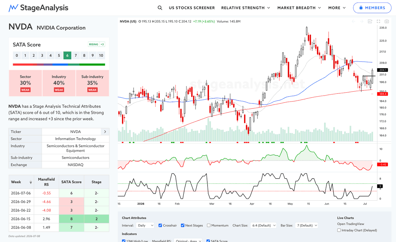
Task: Take a chart snapshot with camera icon
Action: coord(387,21)
